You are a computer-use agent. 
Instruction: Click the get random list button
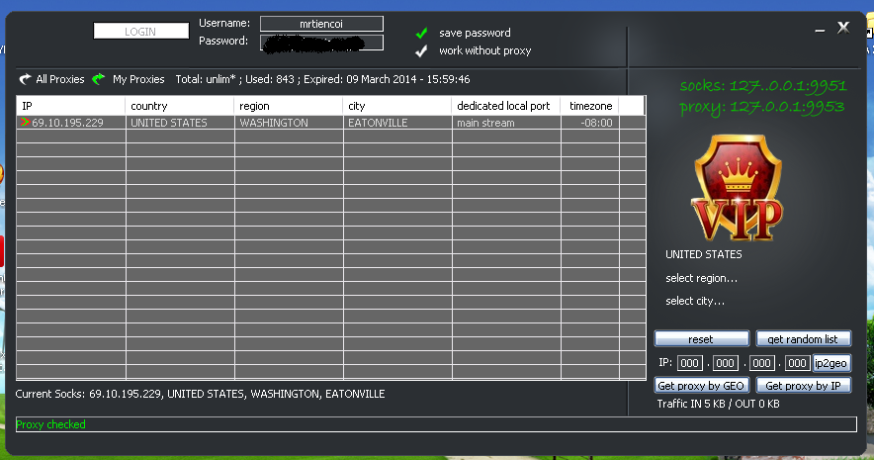point(803,339)
